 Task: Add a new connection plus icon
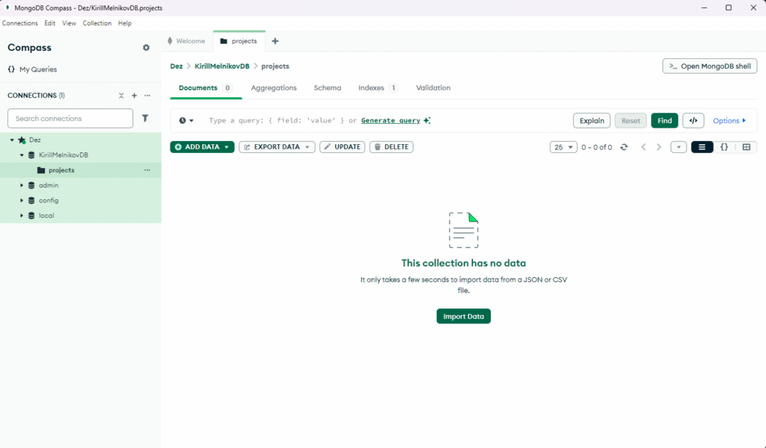click(x=135, y=96)
